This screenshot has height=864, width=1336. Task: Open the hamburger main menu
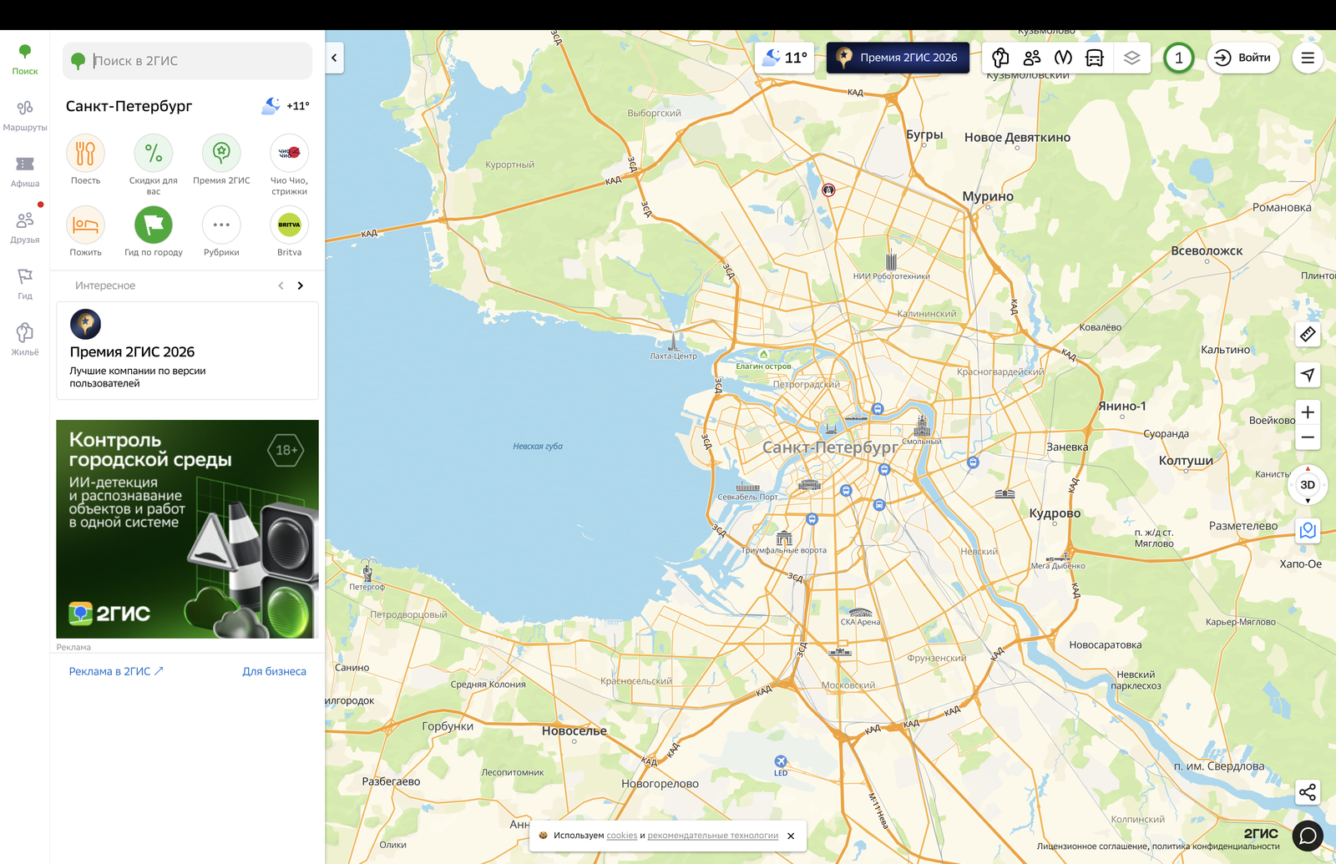pos(1308,58)
